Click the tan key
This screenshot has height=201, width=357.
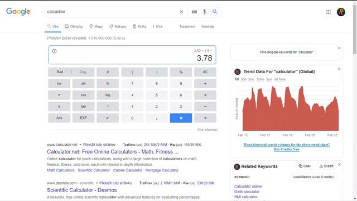[84, 107]
